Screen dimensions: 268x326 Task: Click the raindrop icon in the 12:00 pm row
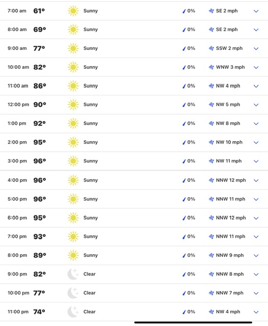(184, 104)
